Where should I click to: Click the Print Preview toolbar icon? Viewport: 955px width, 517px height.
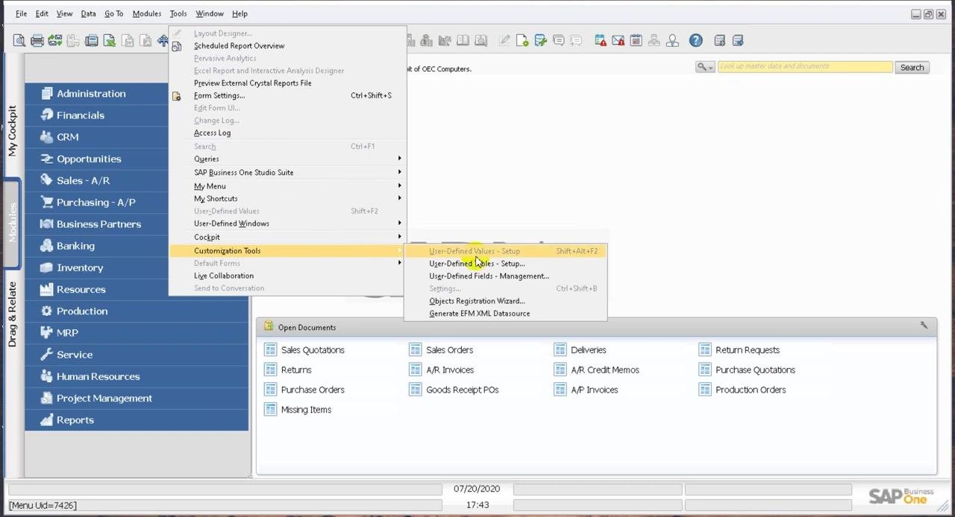point(19,41)
